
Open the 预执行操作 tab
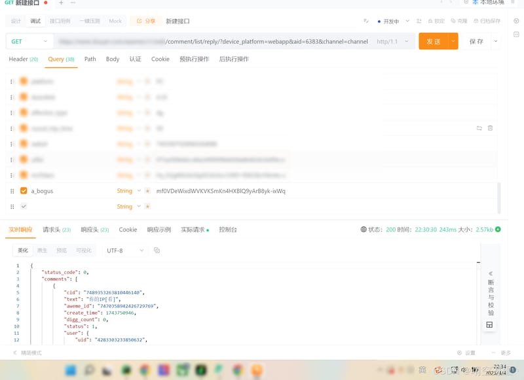coord(194,59)
